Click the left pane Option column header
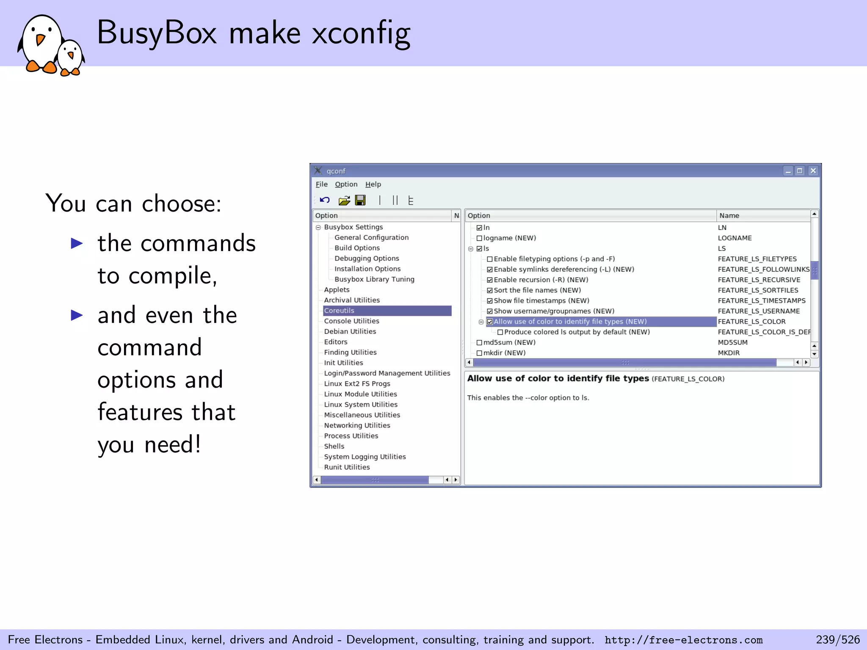This screenshot has height=650, width=867. click(382, 215)
